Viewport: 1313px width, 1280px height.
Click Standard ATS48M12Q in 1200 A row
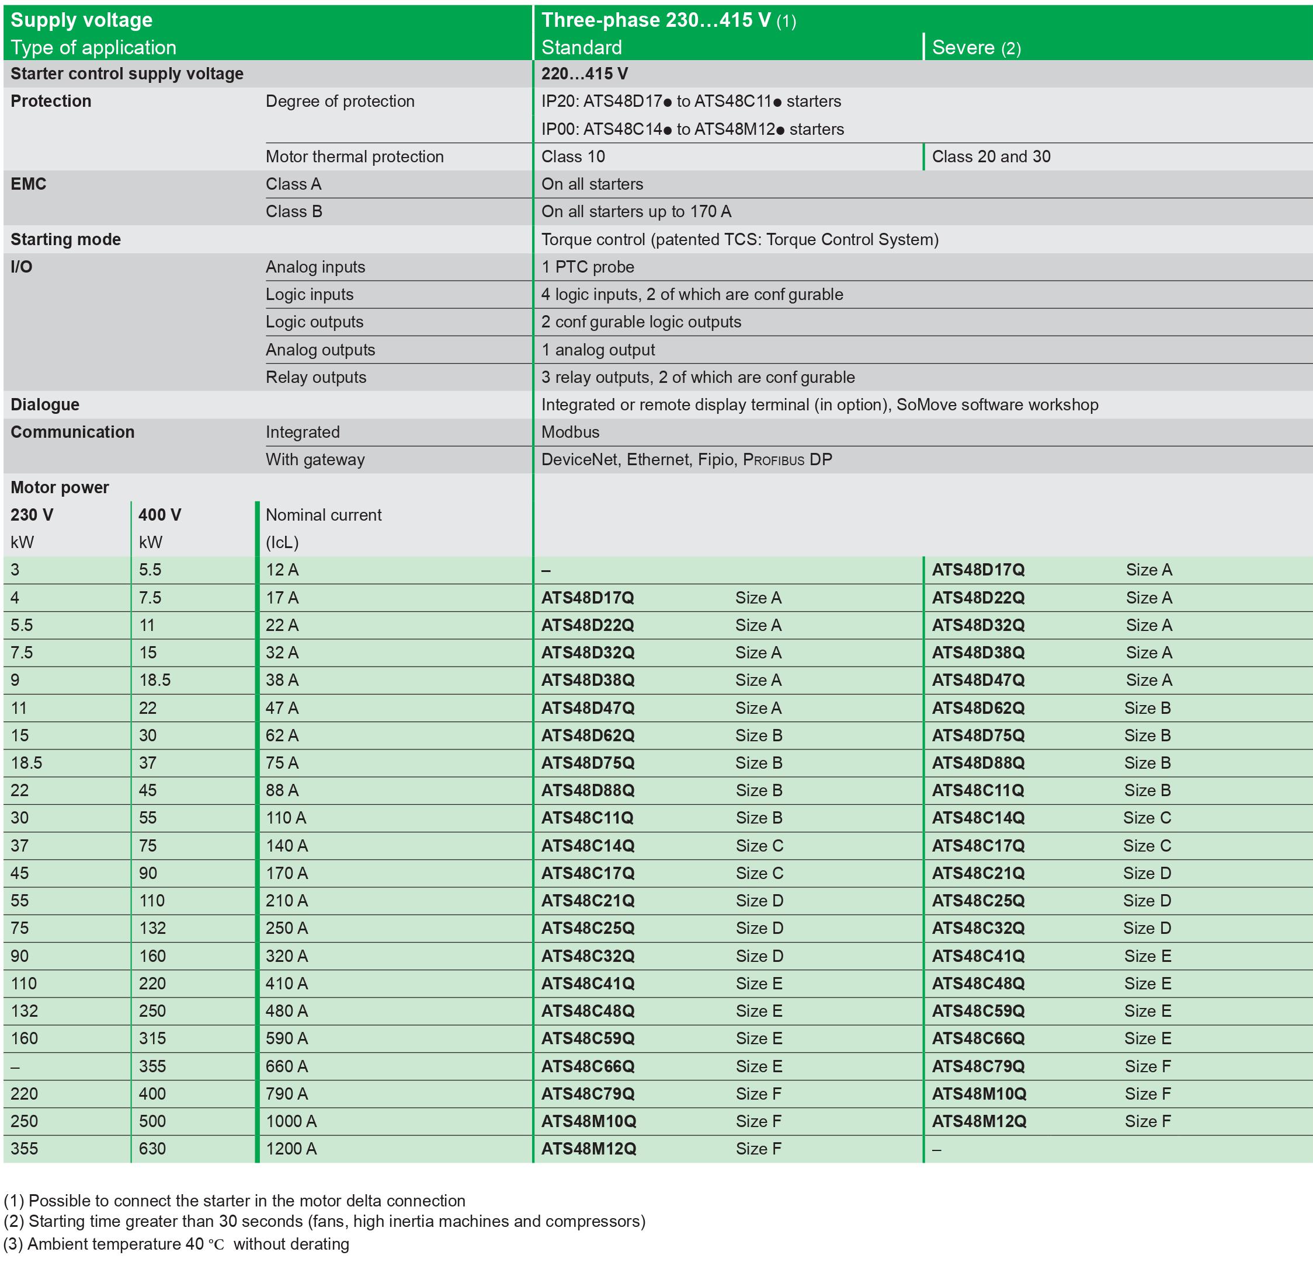(x=589, y=1149)
